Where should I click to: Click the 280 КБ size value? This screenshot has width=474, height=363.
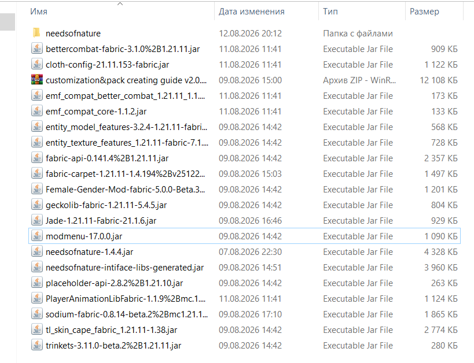(x=444, y=346)
